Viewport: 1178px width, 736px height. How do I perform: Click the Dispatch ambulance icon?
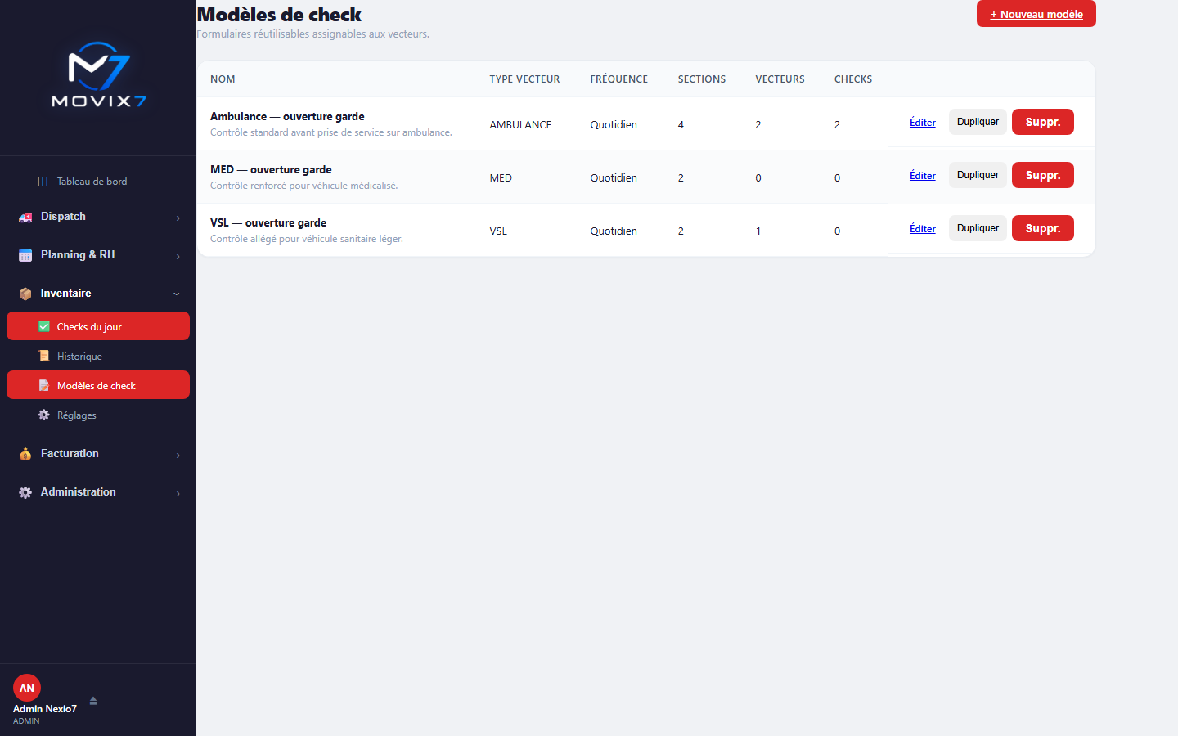(x=25, y=217)
